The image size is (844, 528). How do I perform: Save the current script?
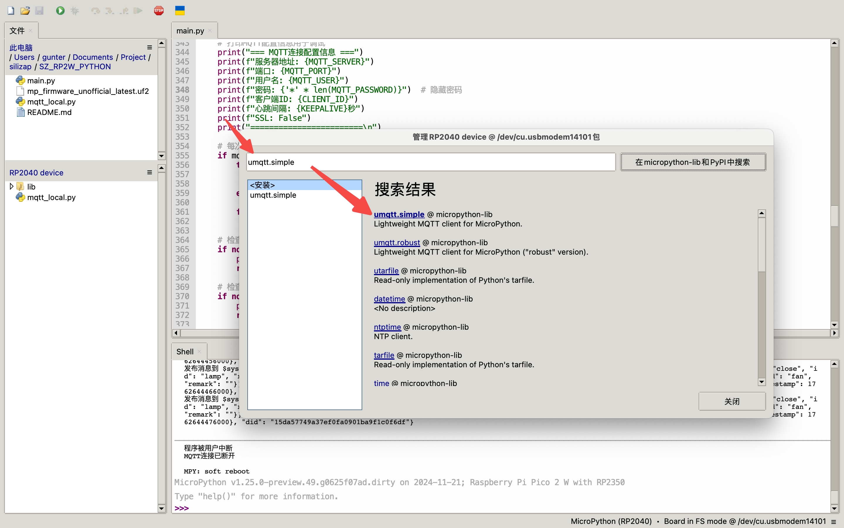pyautogui.click(x=39, y=11)
